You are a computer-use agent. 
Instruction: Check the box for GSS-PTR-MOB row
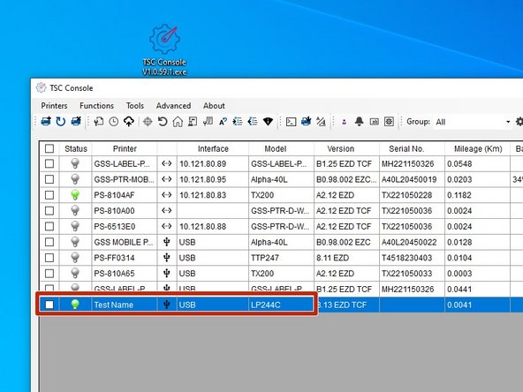click(49, 179)
